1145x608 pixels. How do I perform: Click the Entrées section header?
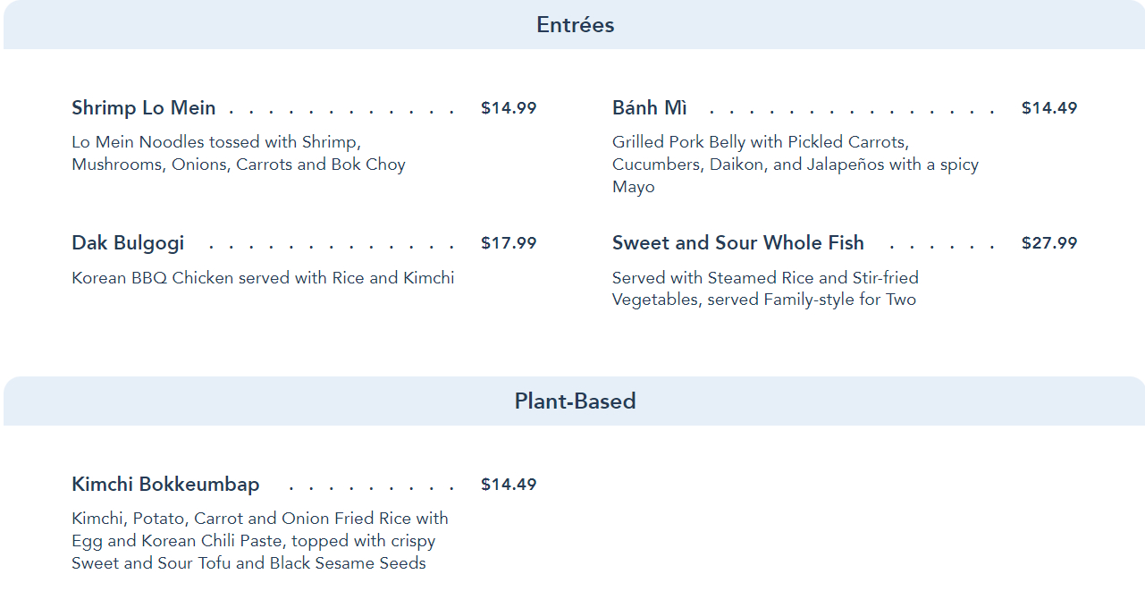(x=575, y=25)
